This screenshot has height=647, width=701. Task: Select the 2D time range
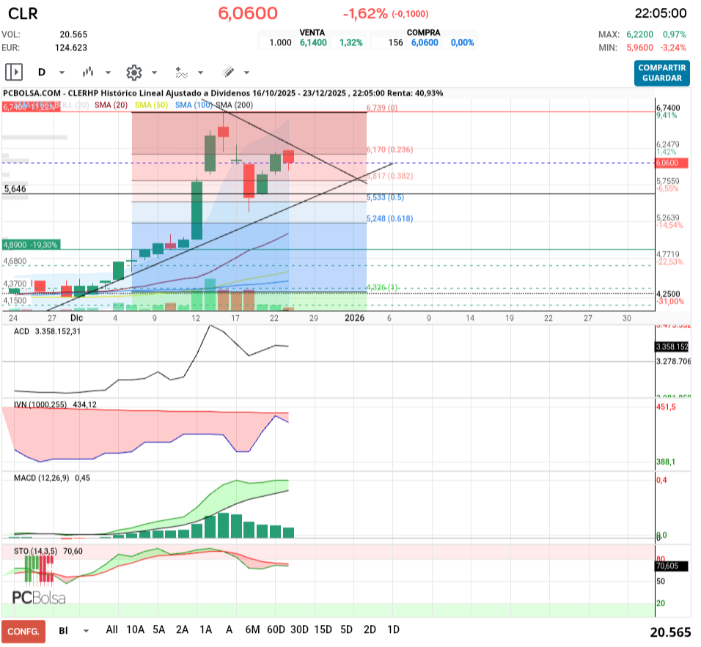pyautogui.click(x=370, y=629)
